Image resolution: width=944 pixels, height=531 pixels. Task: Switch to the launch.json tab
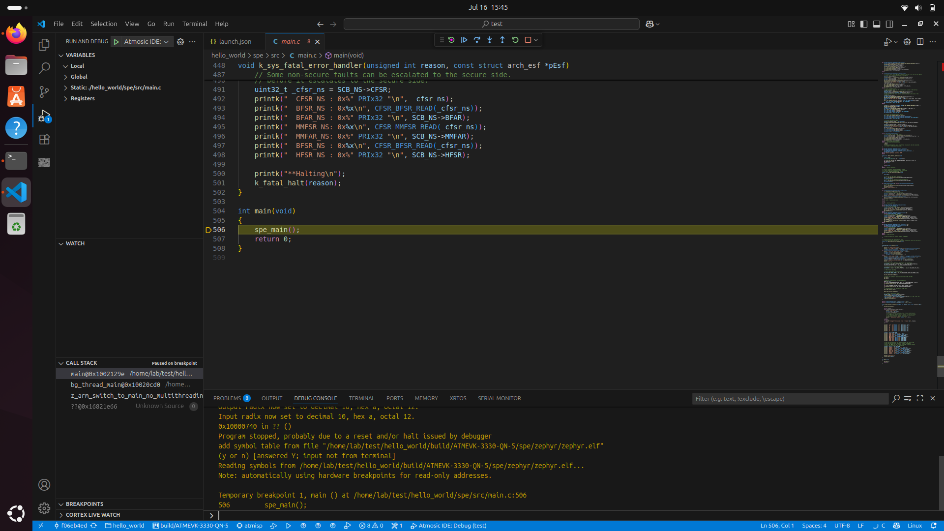click(x=235, y=42)
